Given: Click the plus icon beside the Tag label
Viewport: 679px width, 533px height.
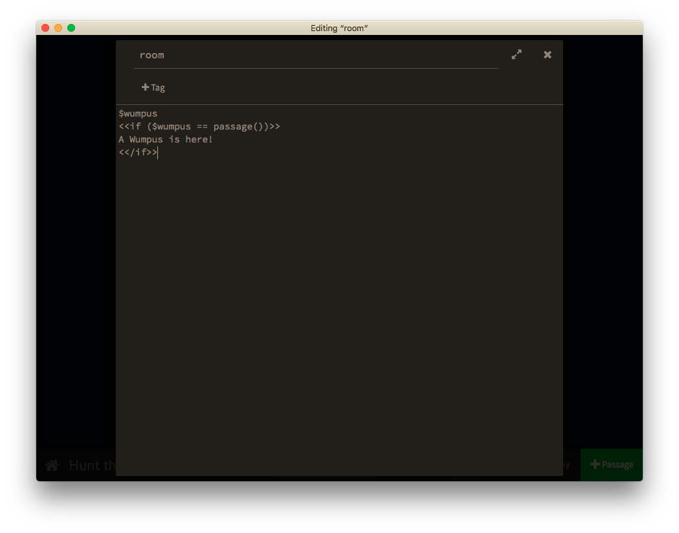Looking at the screenshot, I should tap(145, 87).
